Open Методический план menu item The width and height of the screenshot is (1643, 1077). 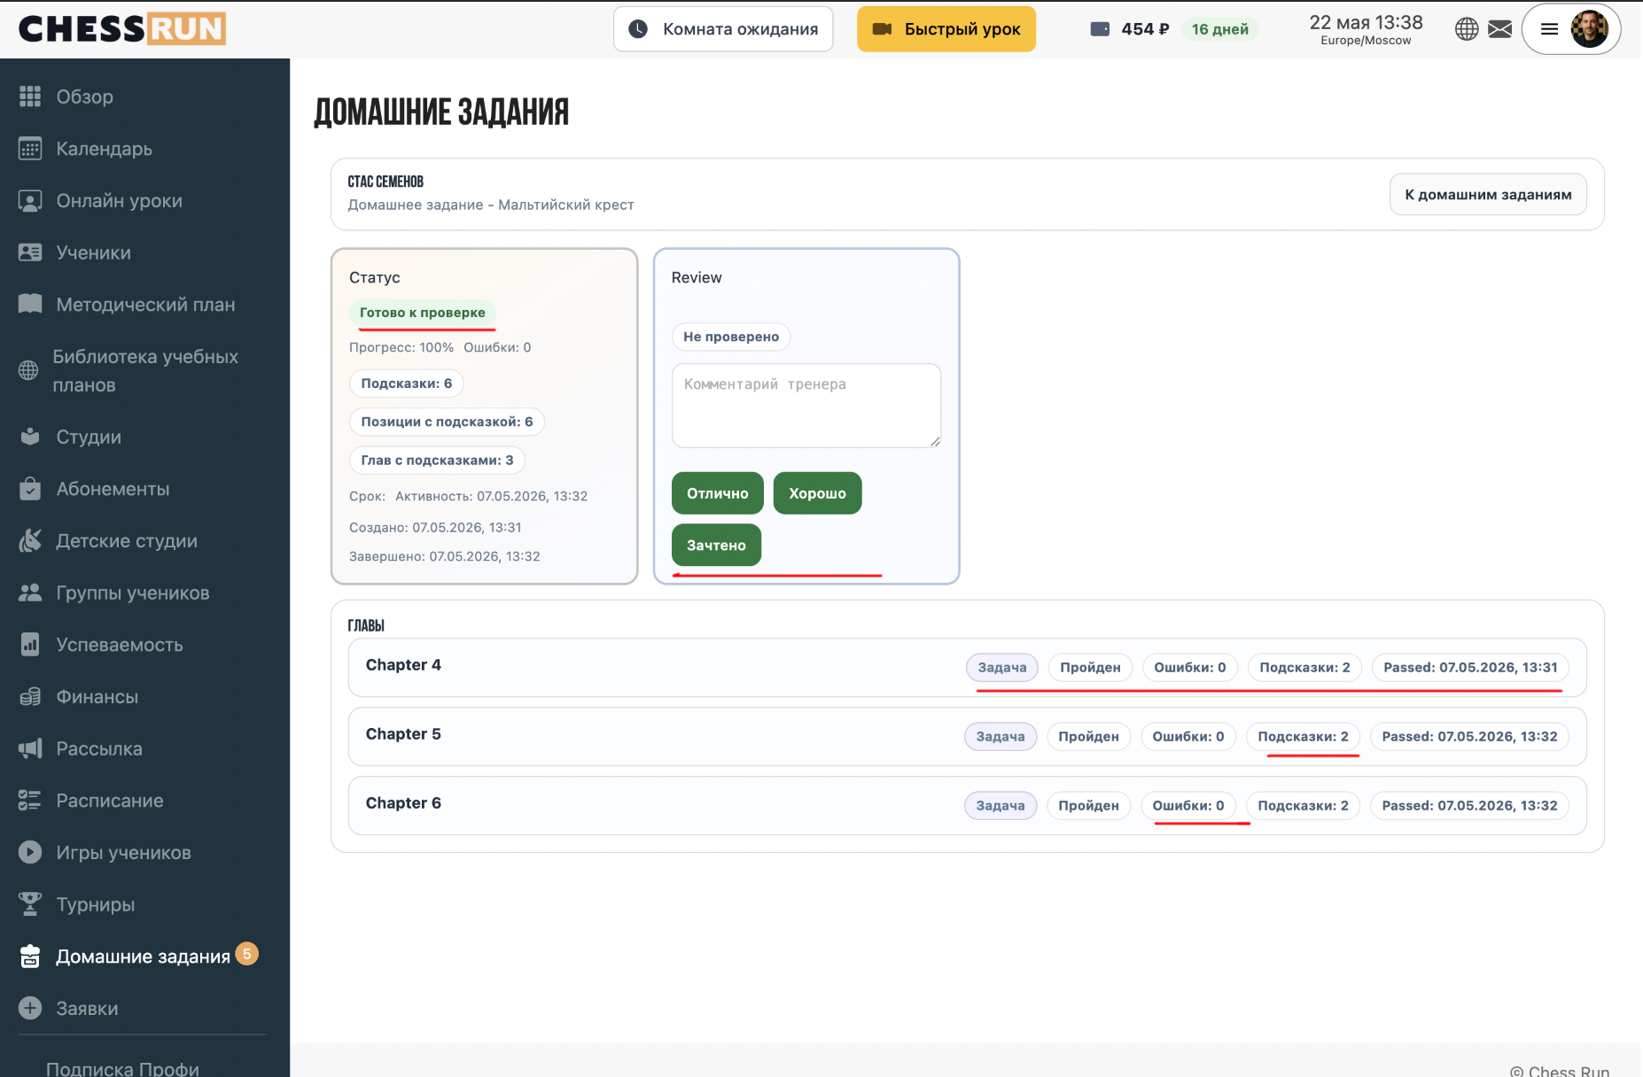pos(144,305)
